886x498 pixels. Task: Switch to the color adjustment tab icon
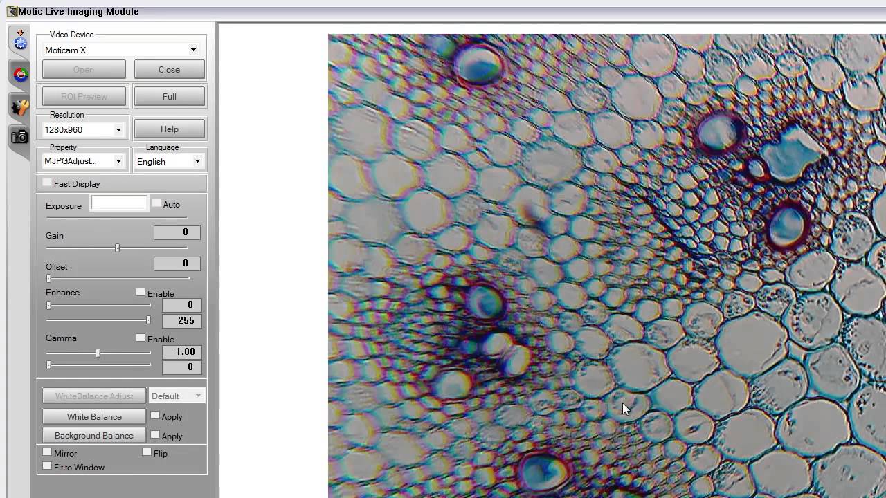coord(20,74)
